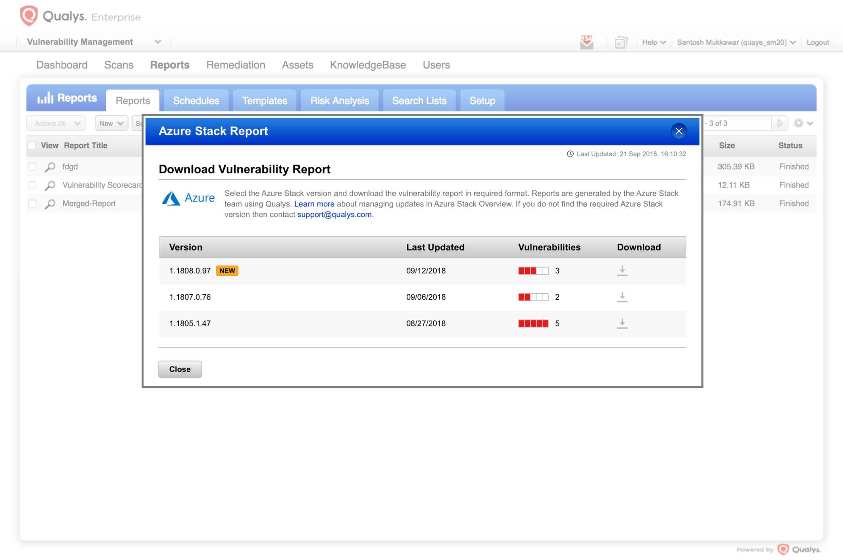Screen dimensions: 843x560
Task: Download report for version 1.1808.0.97
Action: (622, 271)
